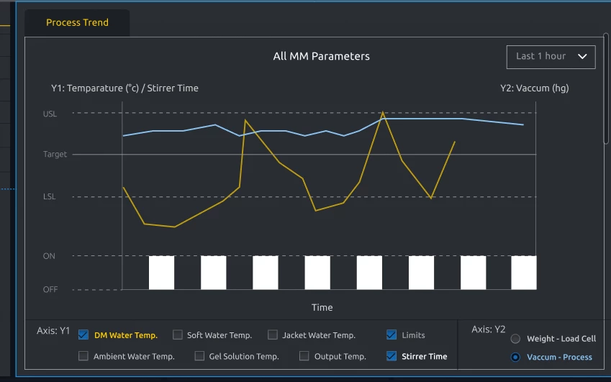Click the last white stirrer ON bar
611x382 pixels.
(x=524, y=273)
